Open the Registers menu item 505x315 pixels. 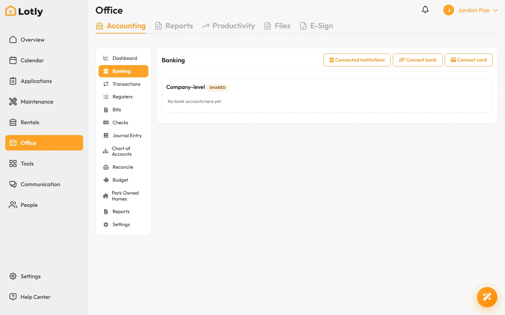123,97
